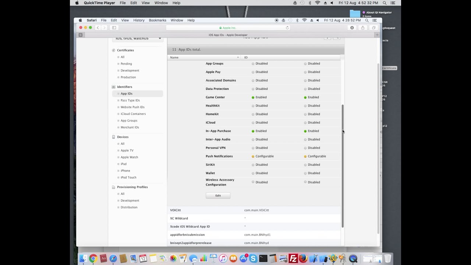Image resolution: width=471 pixels, height=265 pixels.
Task: Open Finder from the Dock
Action: click(x=83, y=259)
